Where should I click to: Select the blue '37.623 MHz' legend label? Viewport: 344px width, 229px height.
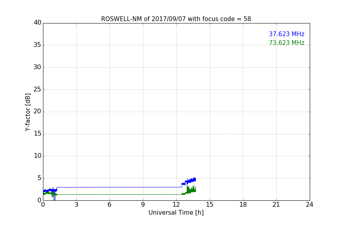(287, 34)
